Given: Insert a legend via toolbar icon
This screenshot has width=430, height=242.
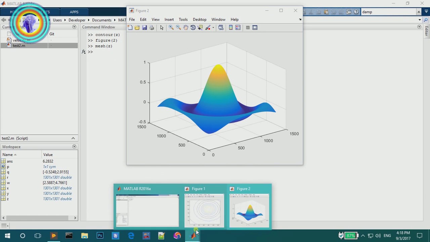Looking at the screenshot, I should click(238, 28).
